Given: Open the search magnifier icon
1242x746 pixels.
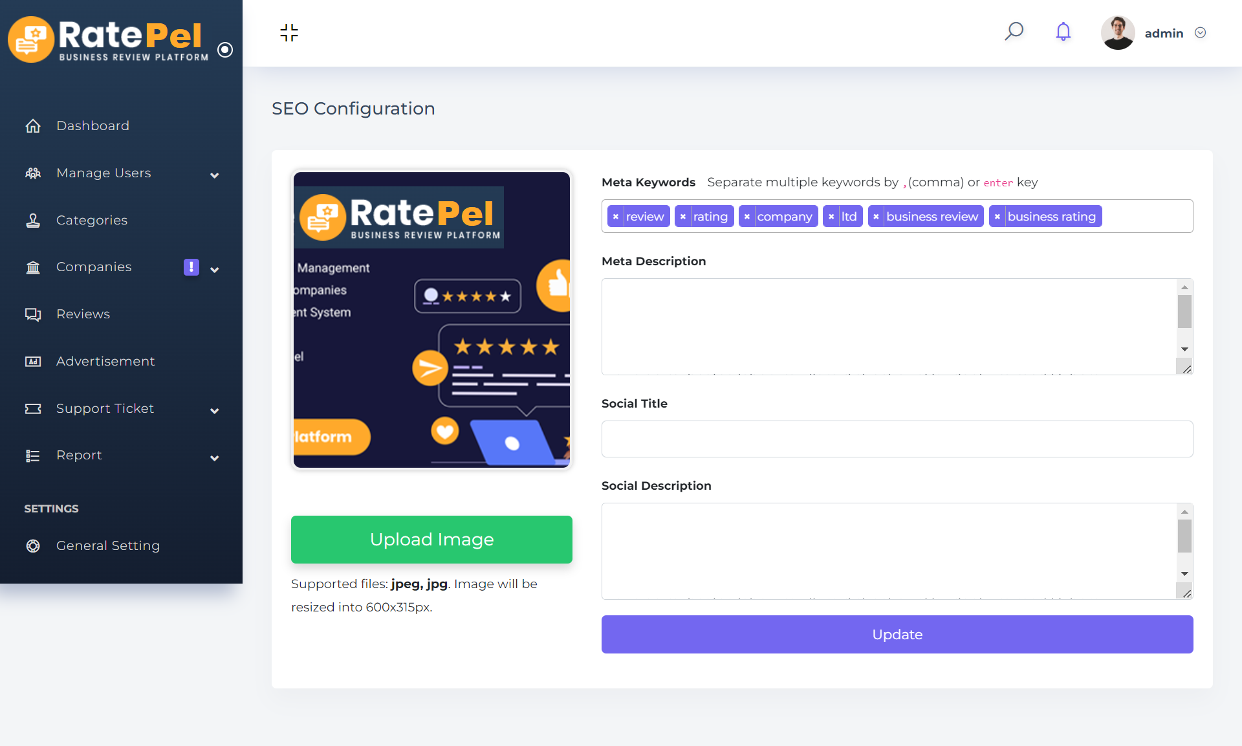Looking at the screenshot, I should tap(1014, 32).
